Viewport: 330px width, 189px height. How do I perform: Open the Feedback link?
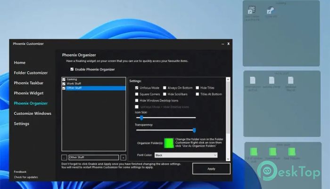[20, 172]
